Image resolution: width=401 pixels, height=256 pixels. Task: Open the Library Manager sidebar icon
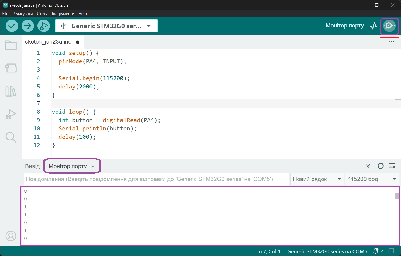(x=11, y=91)
